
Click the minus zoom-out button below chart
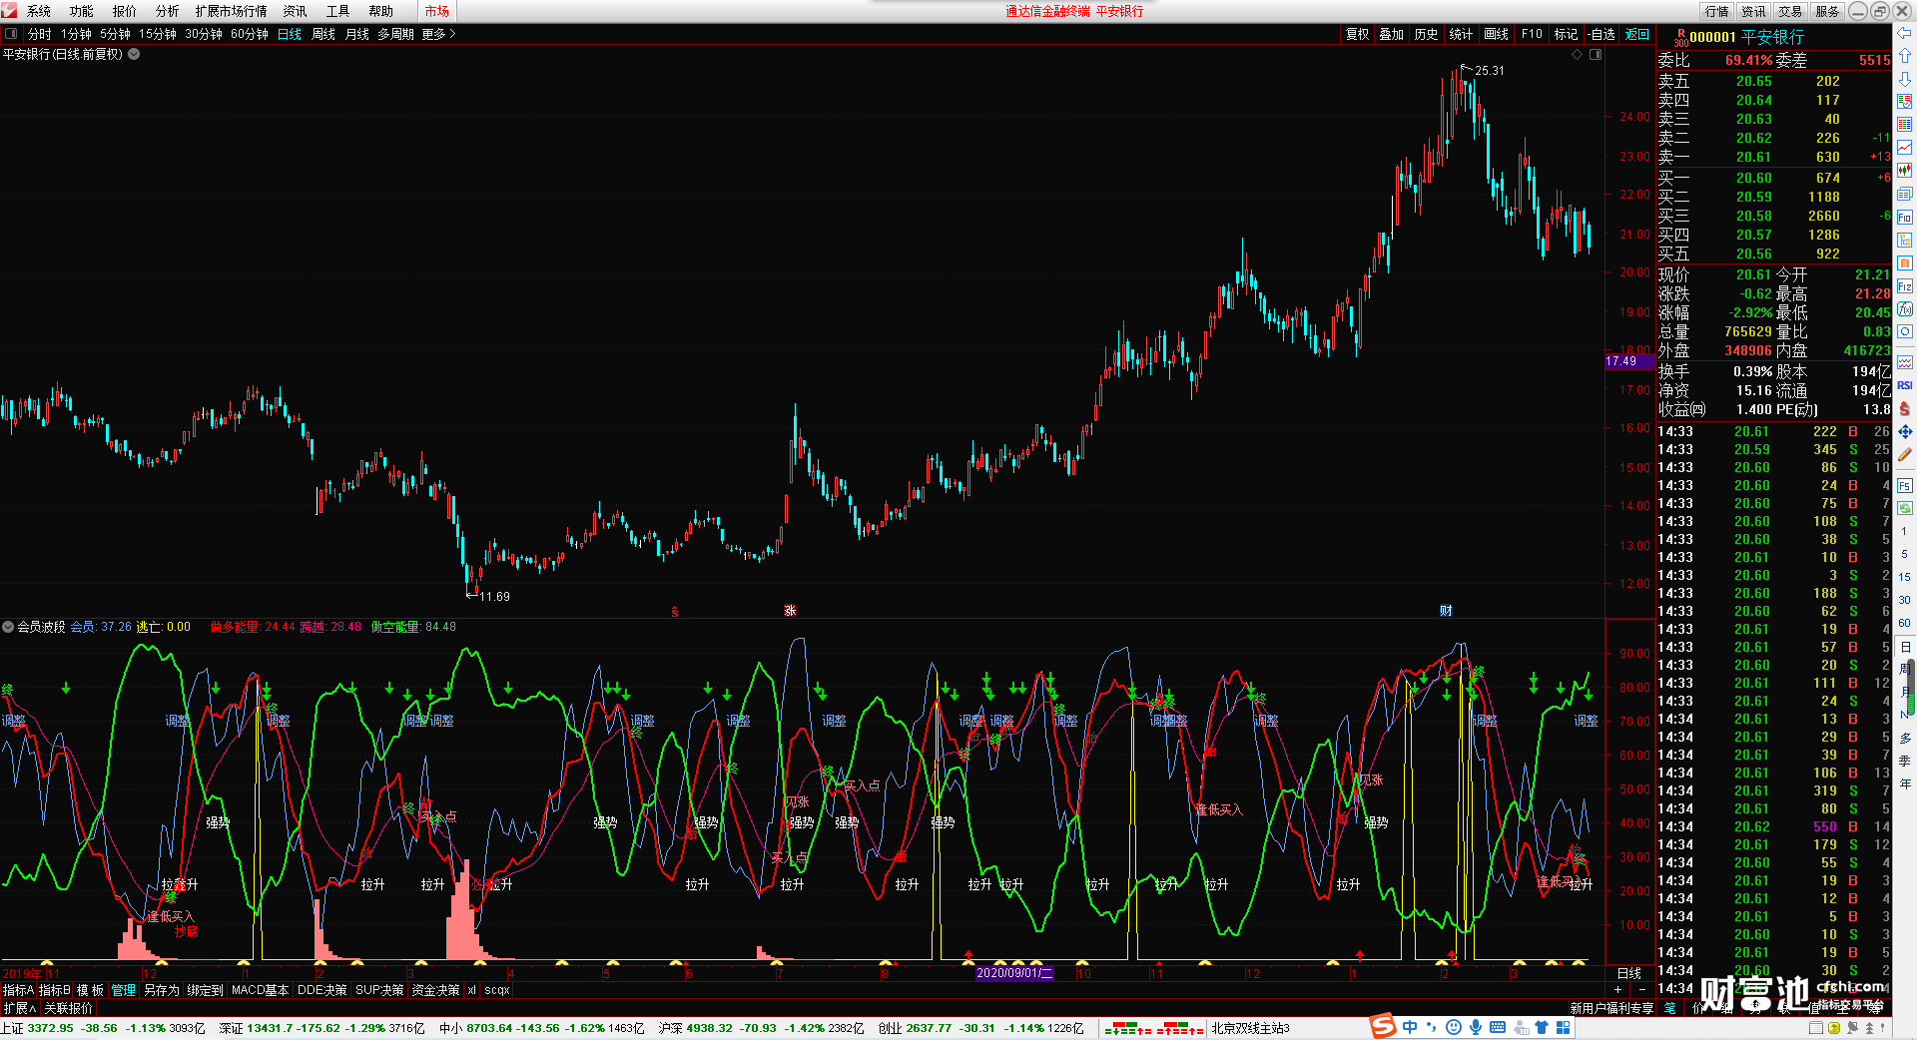coord(1642,990)
